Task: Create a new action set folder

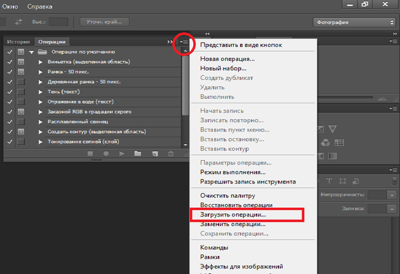Action: 138,154
